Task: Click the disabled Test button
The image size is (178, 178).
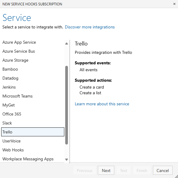Action: [x=124, y=170]
